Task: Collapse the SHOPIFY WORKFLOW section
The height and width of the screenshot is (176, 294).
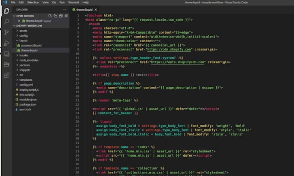Action: click(41, 26)
